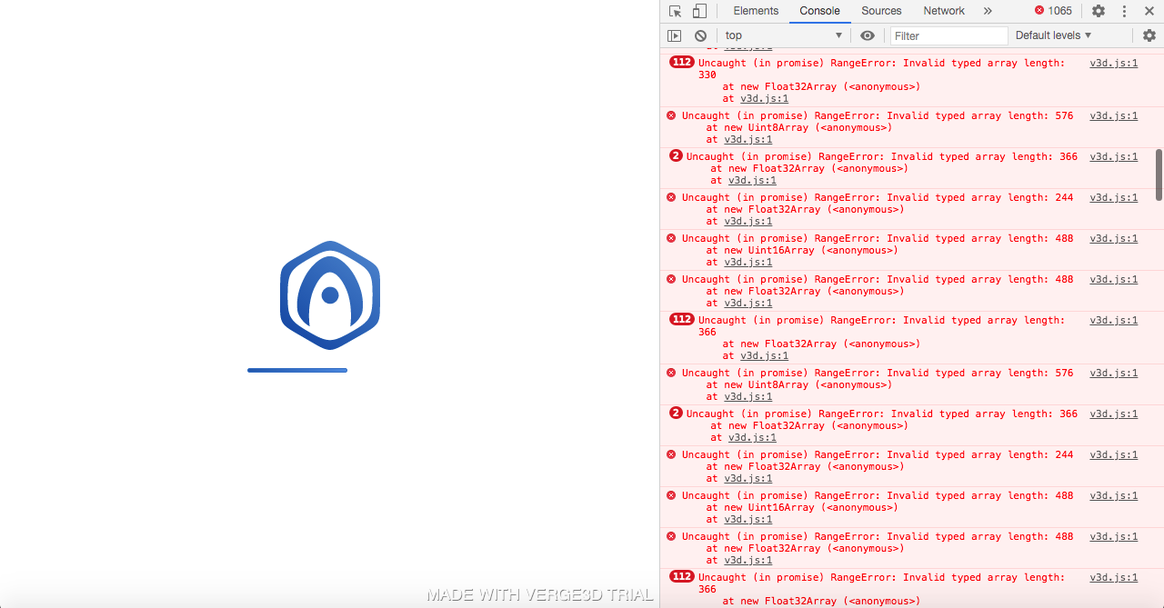Expand the more tabs double chevron
Viewport: 1164px width, 608px height.
pos(988,11)
